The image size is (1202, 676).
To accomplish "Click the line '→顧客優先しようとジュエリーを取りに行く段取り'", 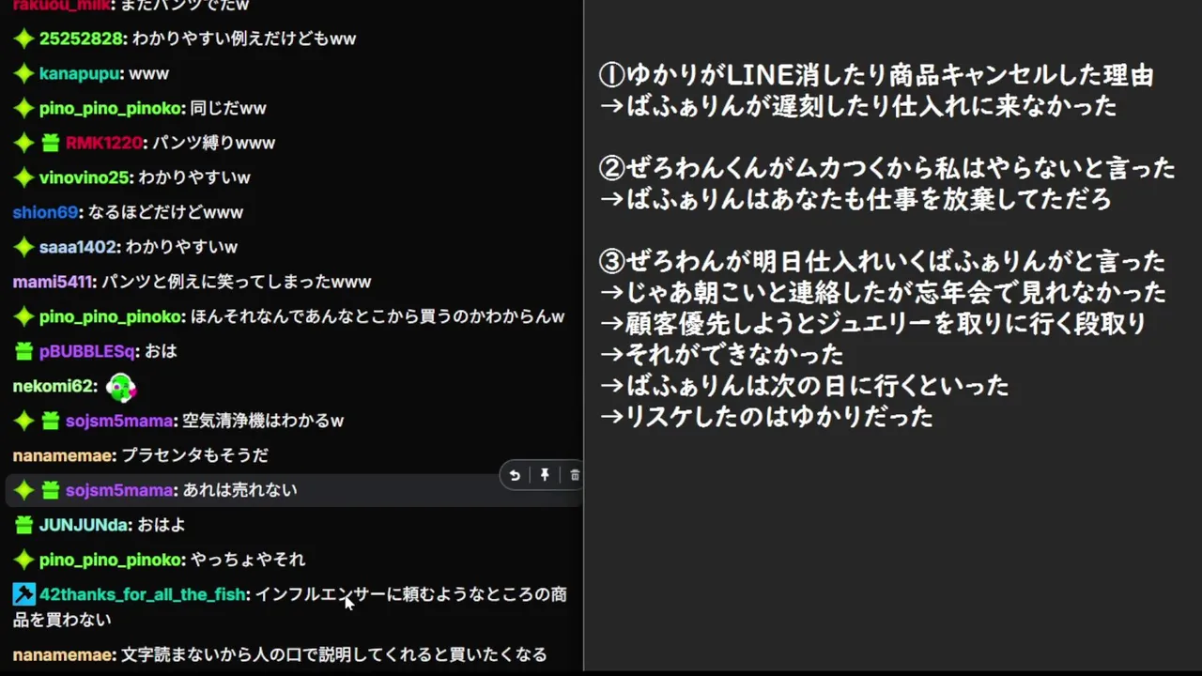I will pos(872,323).
